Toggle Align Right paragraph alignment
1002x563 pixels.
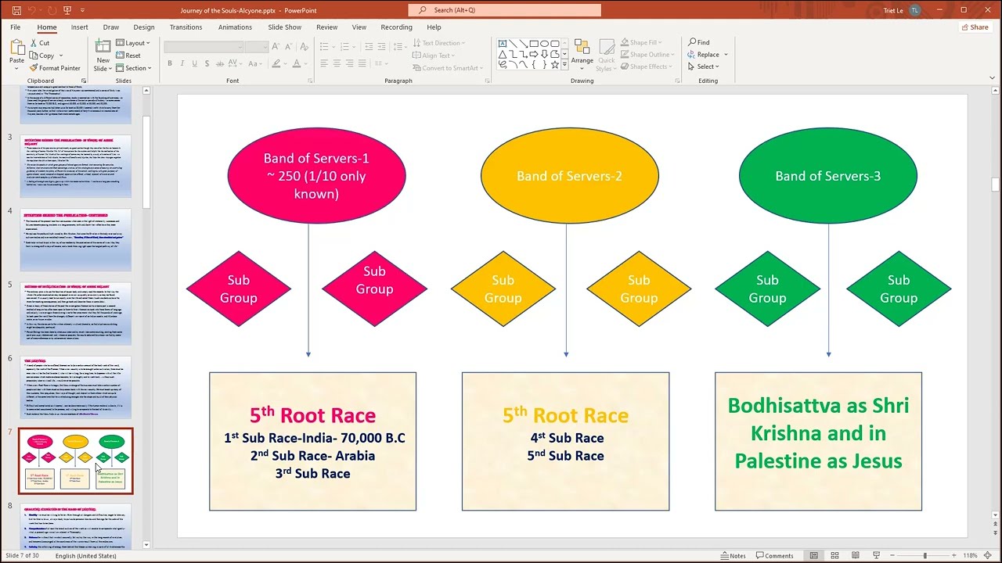pos(349,63)
